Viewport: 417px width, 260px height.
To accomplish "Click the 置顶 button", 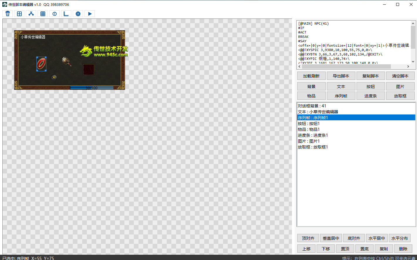I will (x=345, y=249).
